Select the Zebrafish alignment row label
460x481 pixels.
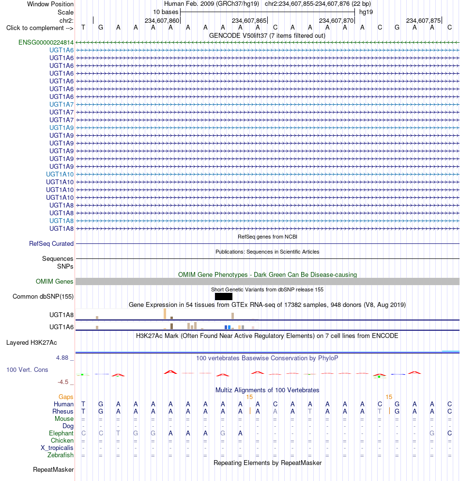pos(61,455)
